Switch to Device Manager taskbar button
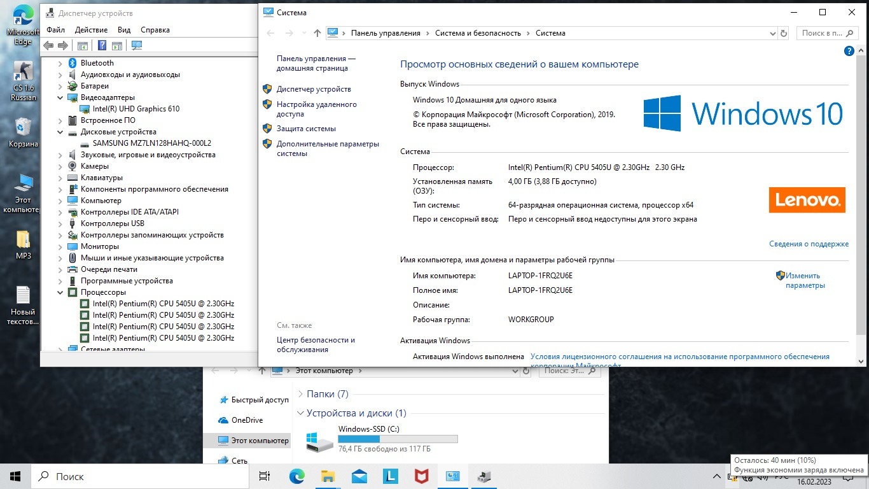The image size is (869, 489). coord(483,476)
